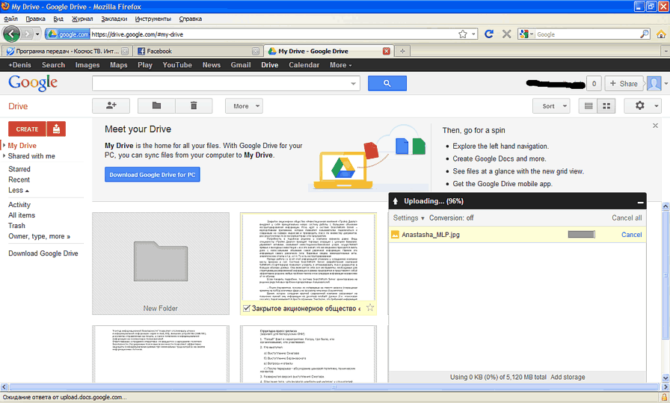Click the Google logo

(33, 83)
